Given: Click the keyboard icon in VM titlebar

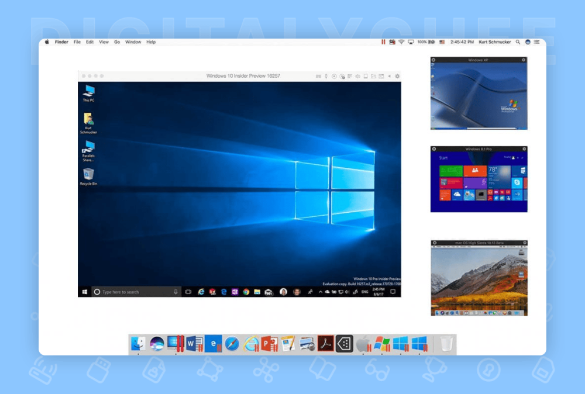Looking at the screenshot, I should coord(318,76).
